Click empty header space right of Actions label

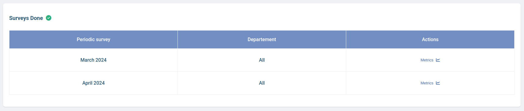[x=477, y=39]
